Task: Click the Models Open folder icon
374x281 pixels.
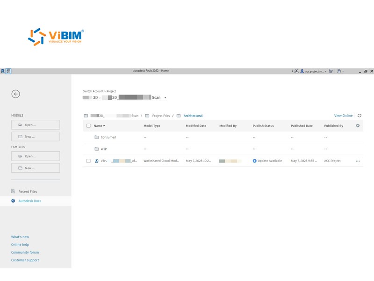Action: click(21, 125)
